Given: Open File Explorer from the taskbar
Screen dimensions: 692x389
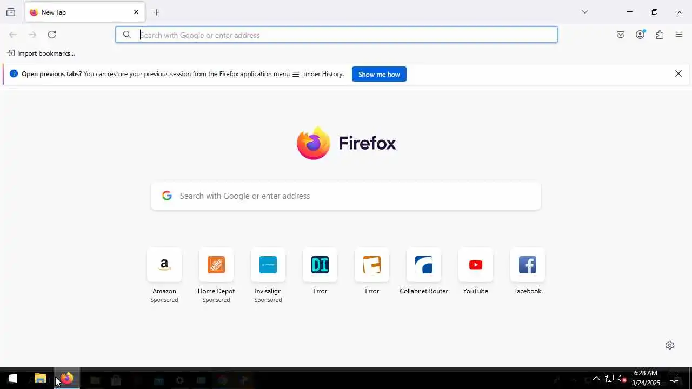Looking at the screenshot, I should pos(41,379).
